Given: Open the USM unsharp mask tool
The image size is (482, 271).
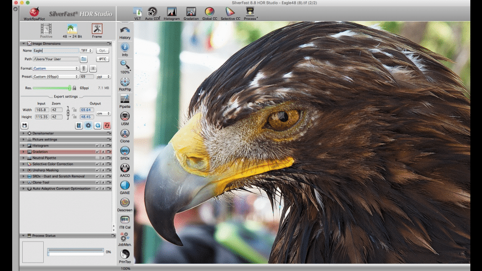Looking at the screenshot, I should point(125,117).
